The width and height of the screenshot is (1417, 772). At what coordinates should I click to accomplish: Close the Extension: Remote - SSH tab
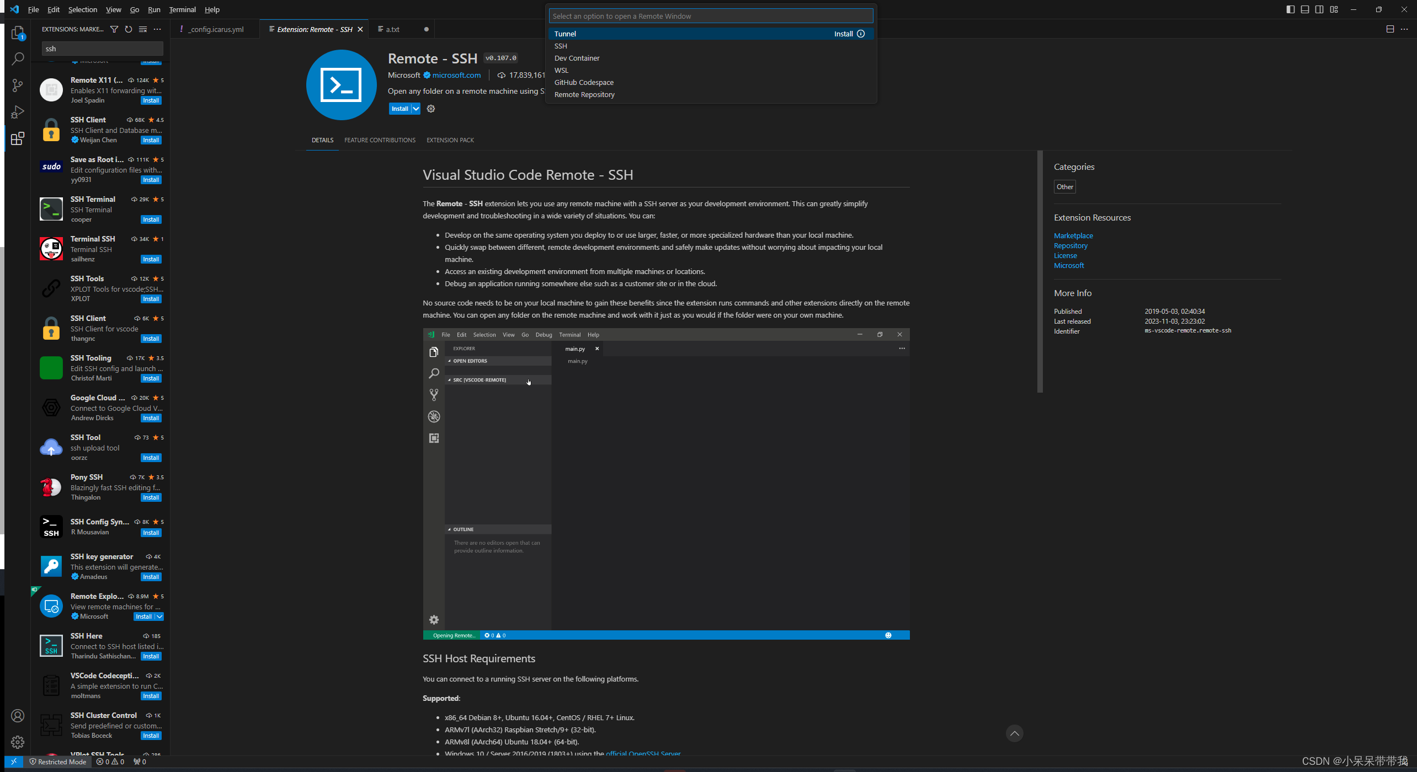[360, 29]
